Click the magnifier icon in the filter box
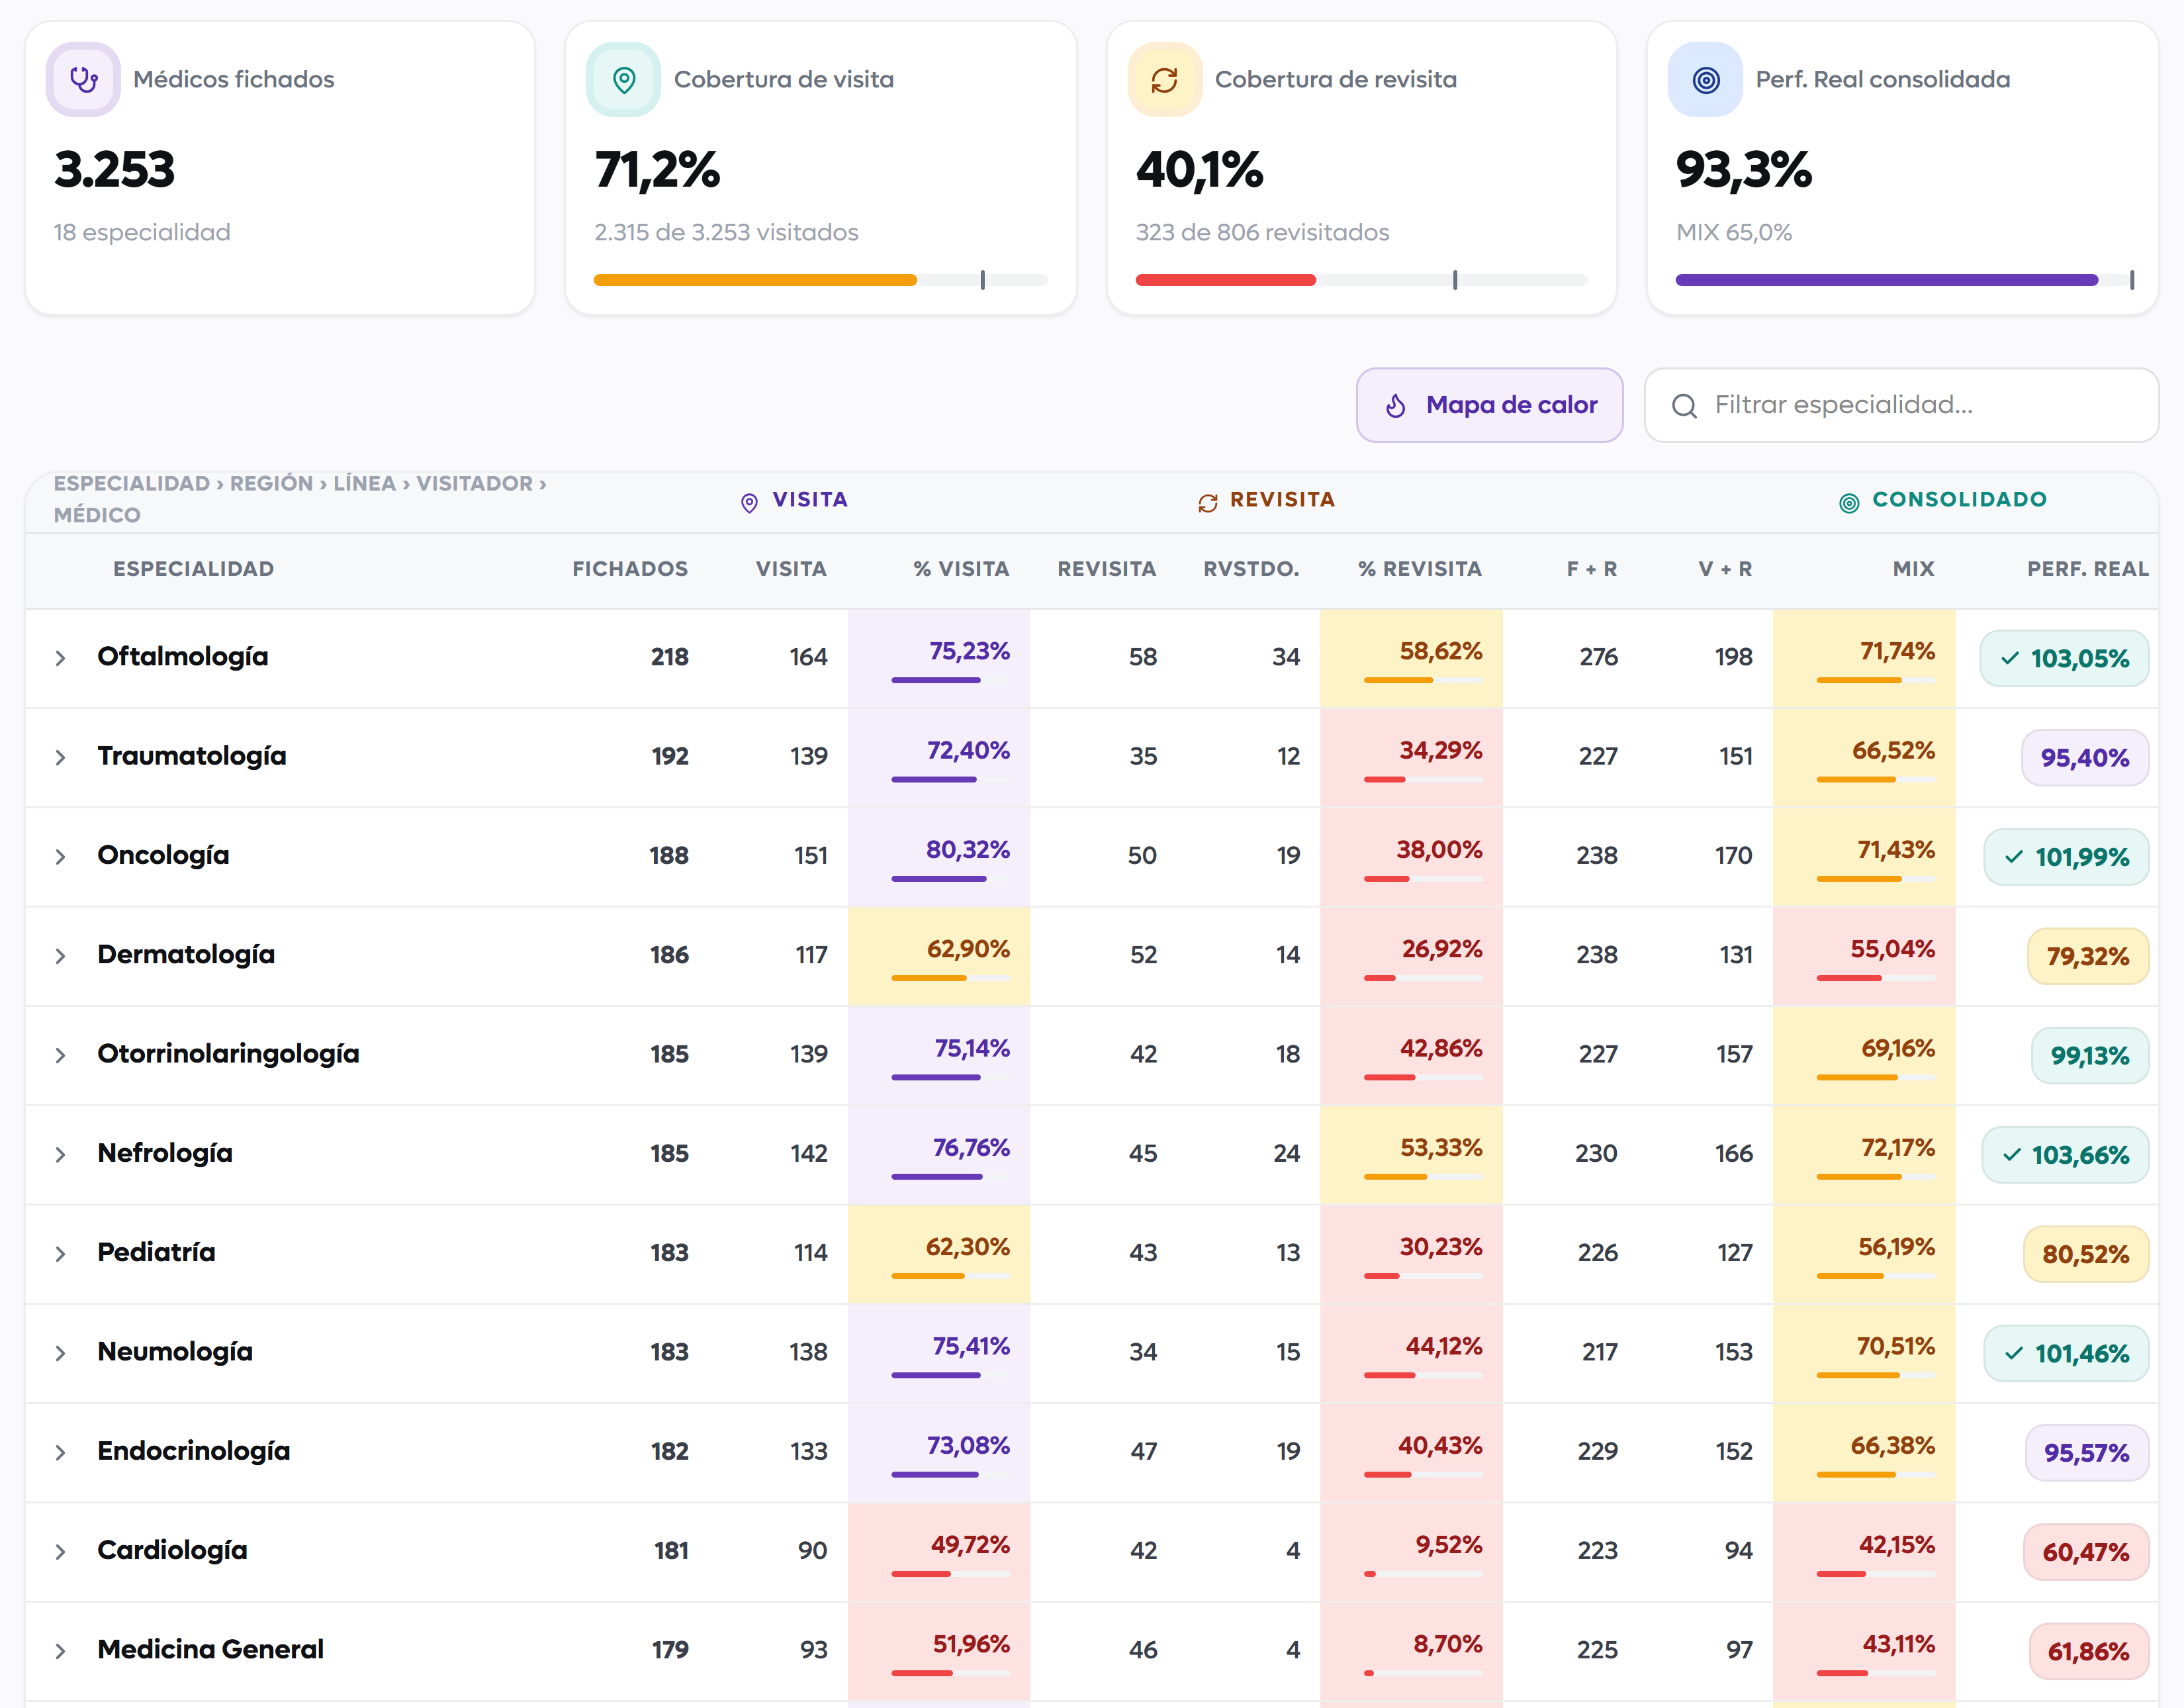This screenshot has height=1708, width=2184. pyautogui.click(x=1684, y=405)
